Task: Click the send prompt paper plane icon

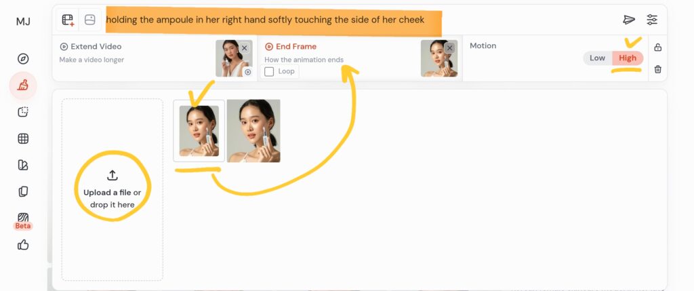Action: (x=629, y=20)
